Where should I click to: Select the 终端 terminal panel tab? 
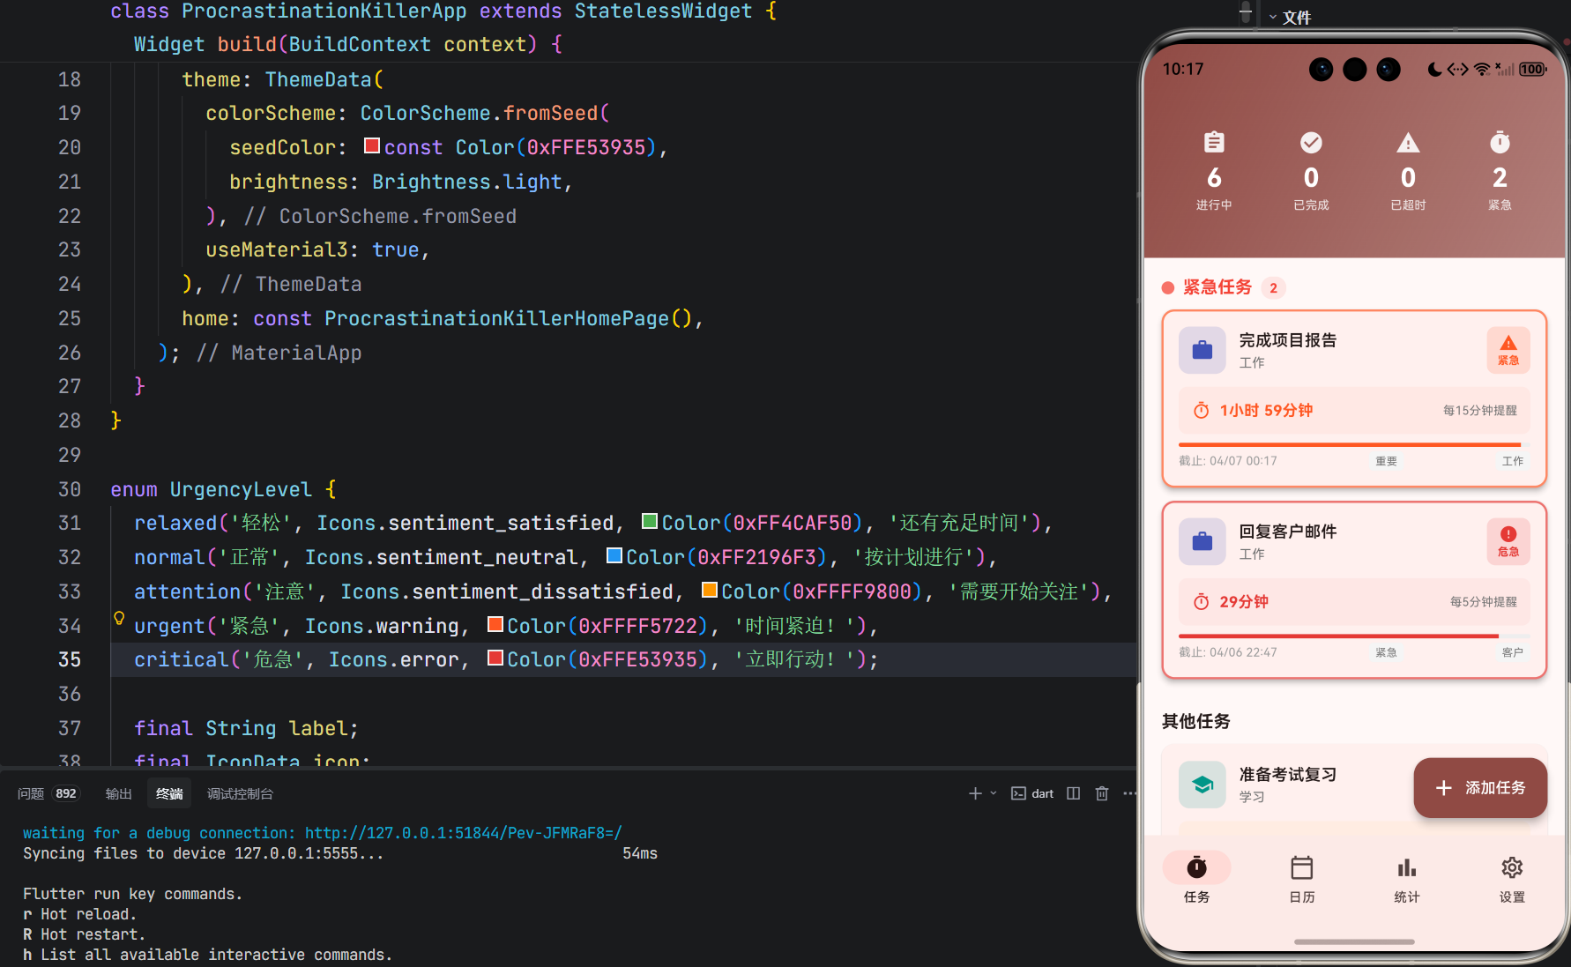(169, 793)
